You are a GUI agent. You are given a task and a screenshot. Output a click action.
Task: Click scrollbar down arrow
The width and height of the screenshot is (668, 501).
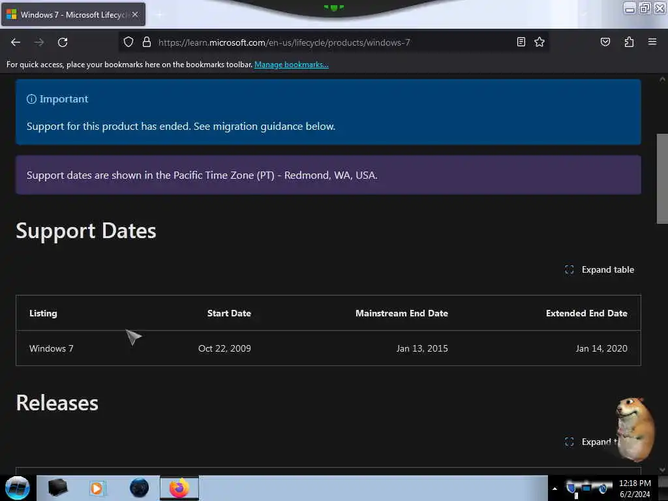pyautogui.click(x=662, y=470)
